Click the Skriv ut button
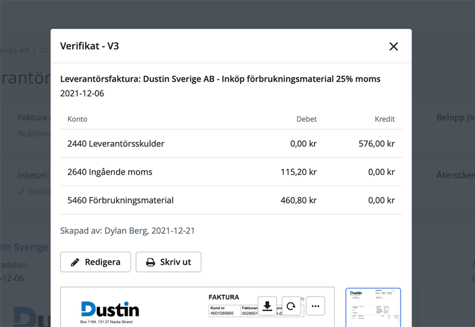475x327 pixels. click(168, 262)
